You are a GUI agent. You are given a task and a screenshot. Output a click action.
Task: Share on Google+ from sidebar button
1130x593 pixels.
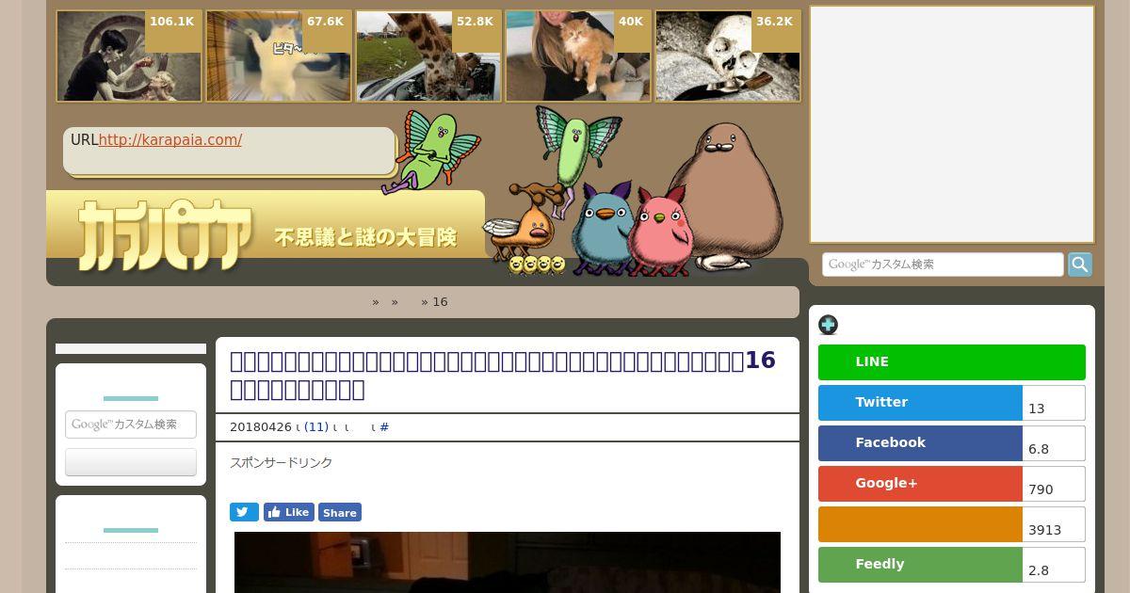click(920, 484)
